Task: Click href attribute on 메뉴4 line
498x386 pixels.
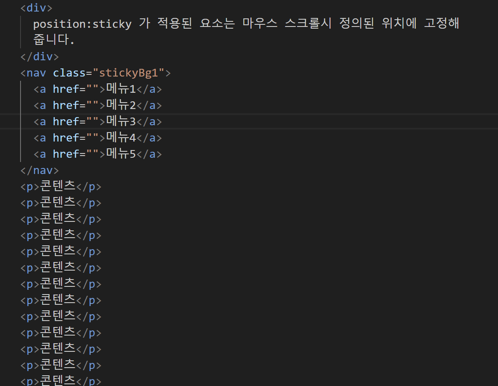Action: point(66,138)
